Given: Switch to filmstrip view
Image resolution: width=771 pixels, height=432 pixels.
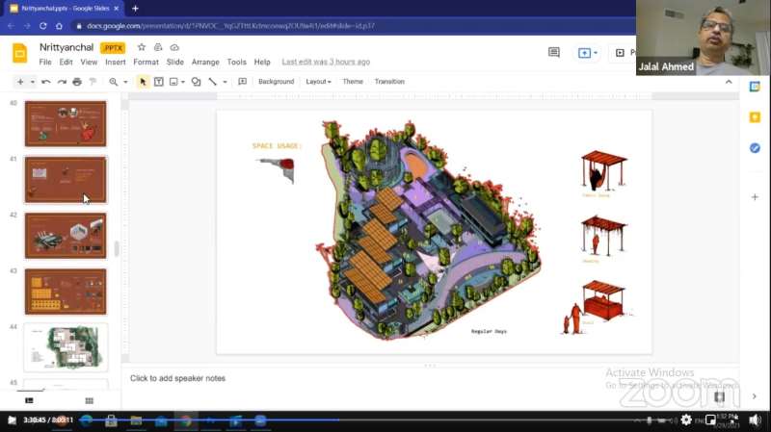Looking at the screenshot, I should [29, 400].
